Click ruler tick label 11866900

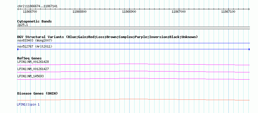tap(129, 12)
